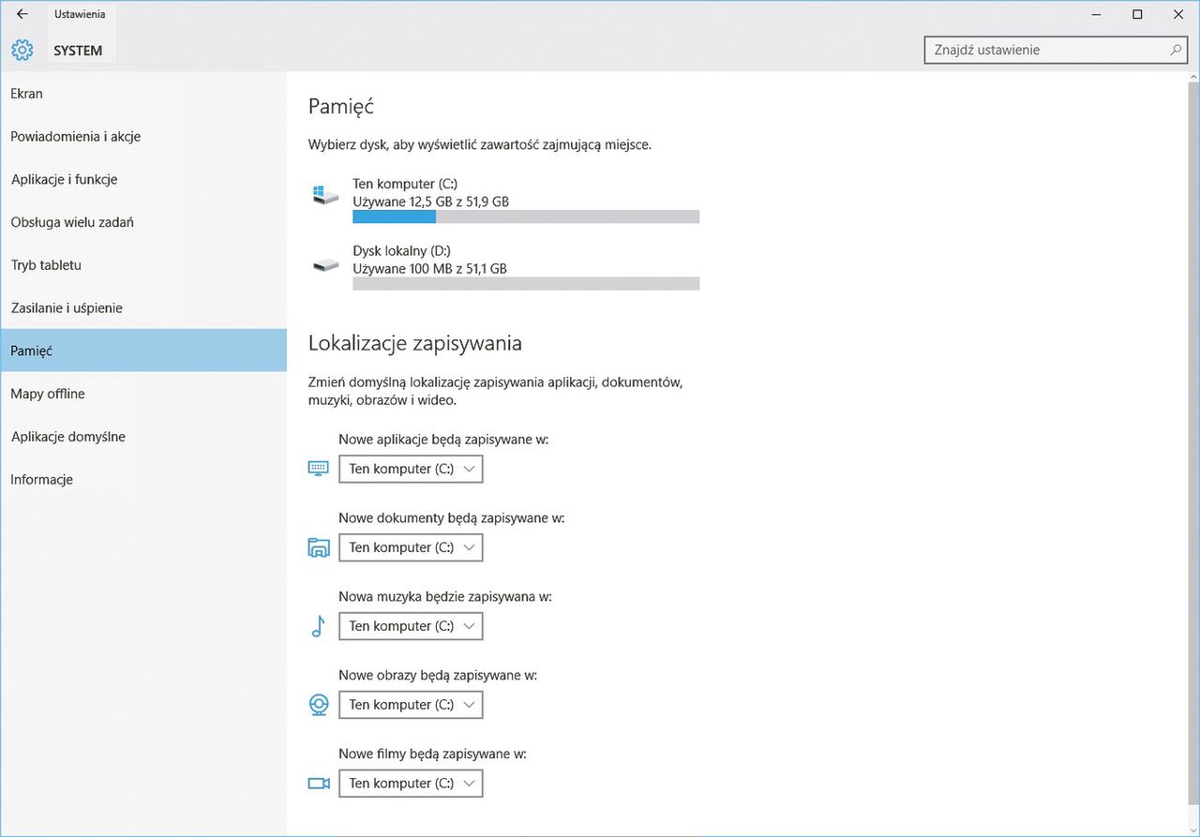1200x837 pixels.
Task: Minimize the Ustawienia window
Action: [1095, 14]
